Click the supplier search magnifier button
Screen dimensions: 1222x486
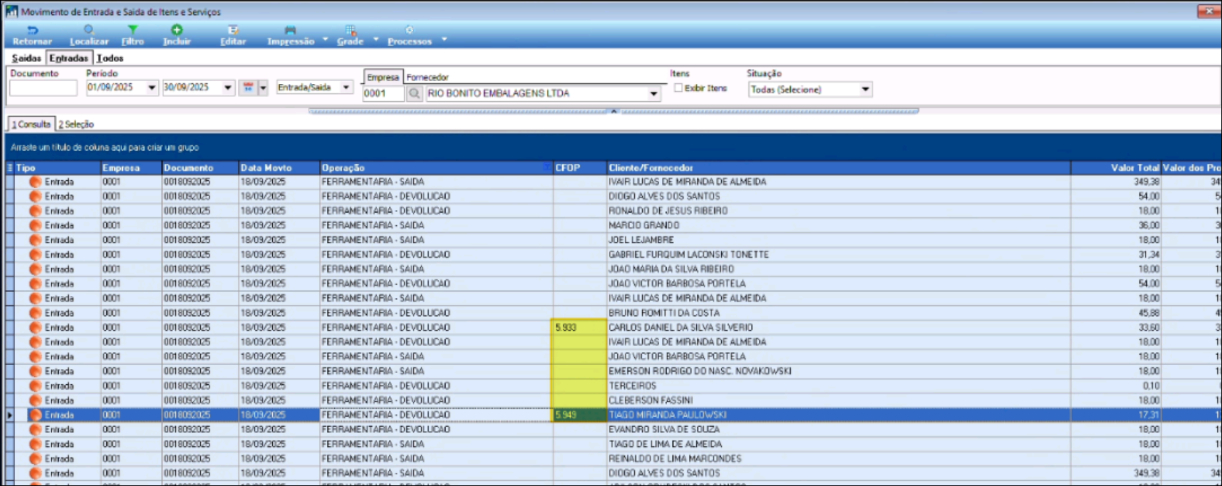(x=414, y=94)
